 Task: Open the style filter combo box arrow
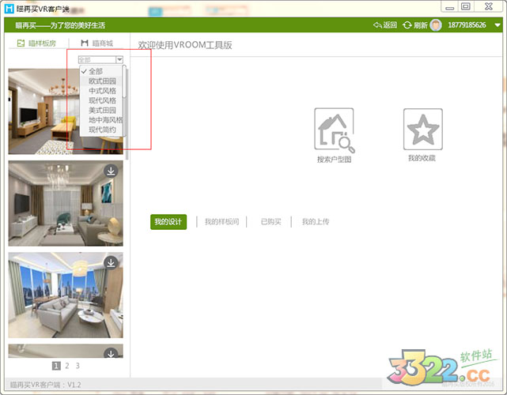point(119,60)
